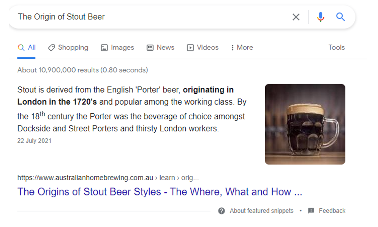Click the featured snippets question mark icon
This screenshot has height=227, width=378.
221,211
